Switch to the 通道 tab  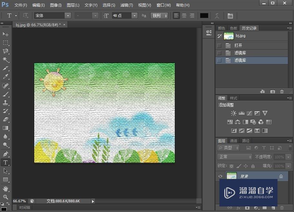(234, 141)
